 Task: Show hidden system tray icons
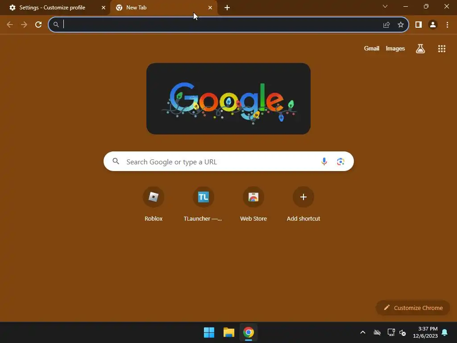pyautogui.click(x=363, y=332)
